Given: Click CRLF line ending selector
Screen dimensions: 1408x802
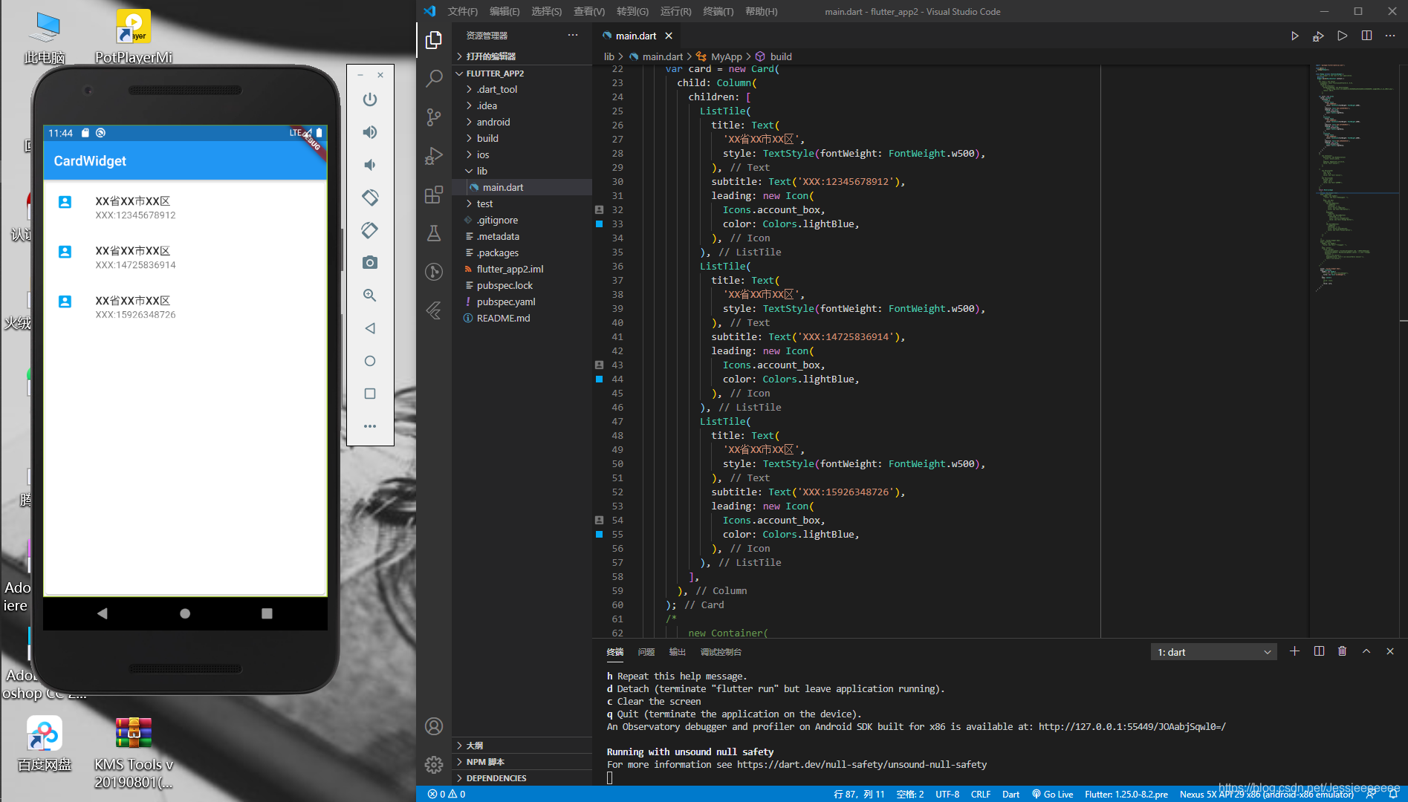Looking at the screenshot, I should pos(980,794).
